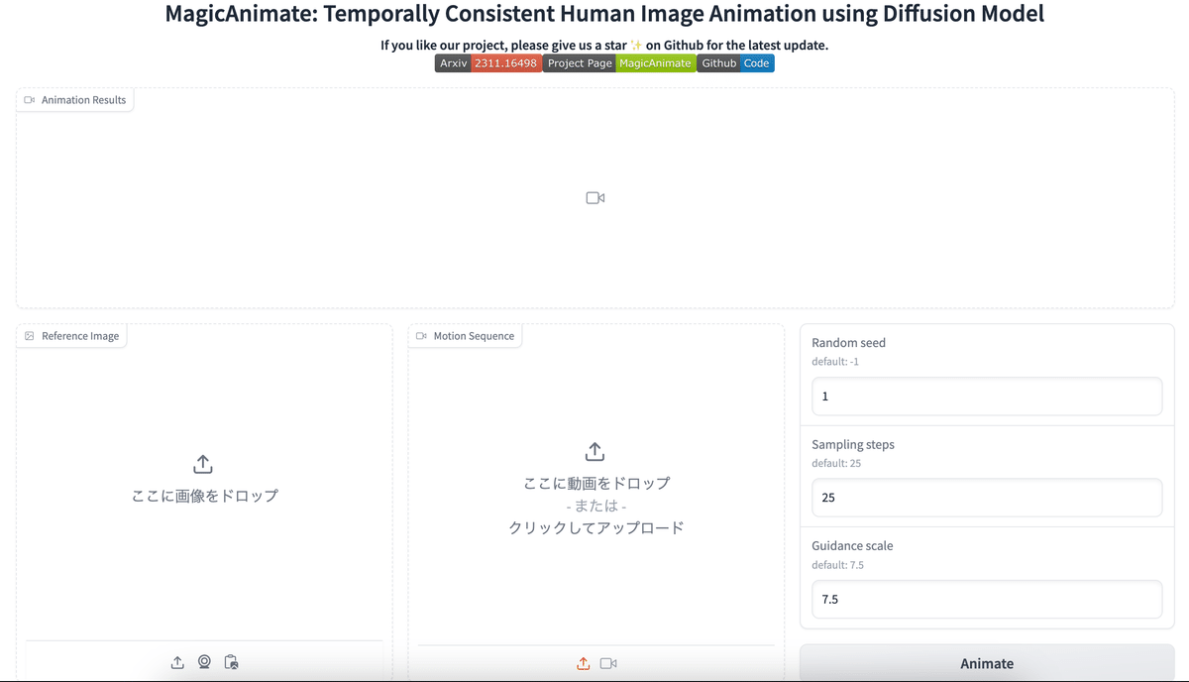The width and height of the screenshot is (1189, 682).
Task: Click the Animation Results panel label
Action: tap(84, 99)
